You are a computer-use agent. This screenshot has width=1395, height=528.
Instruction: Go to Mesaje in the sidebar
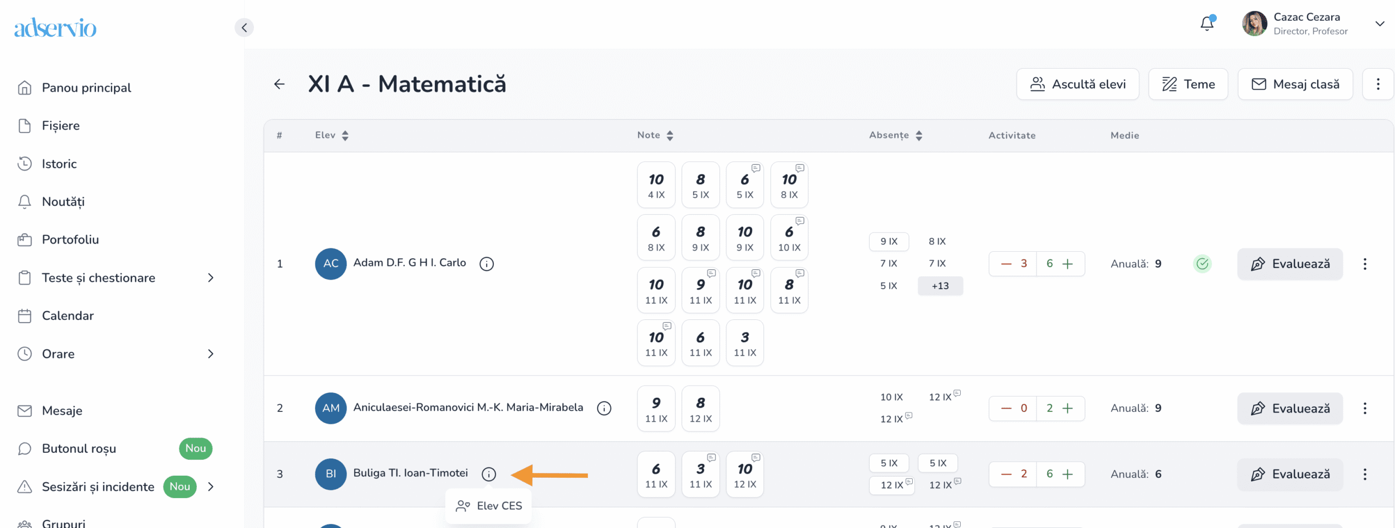tap(62, 411)
